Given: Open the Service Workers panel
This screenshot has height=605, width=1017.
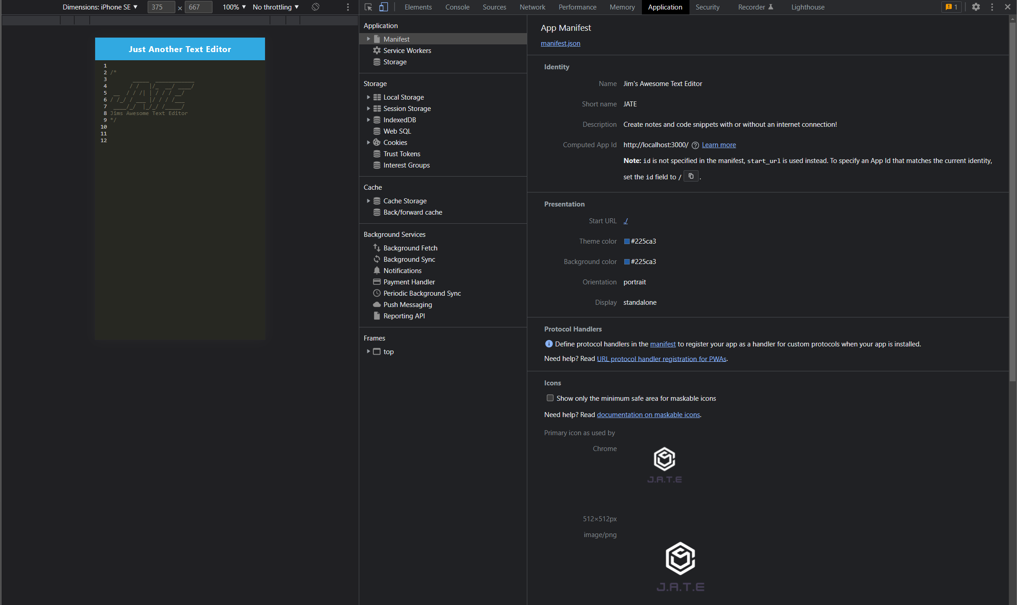Looking at the screenshot, I should point(407,50).
